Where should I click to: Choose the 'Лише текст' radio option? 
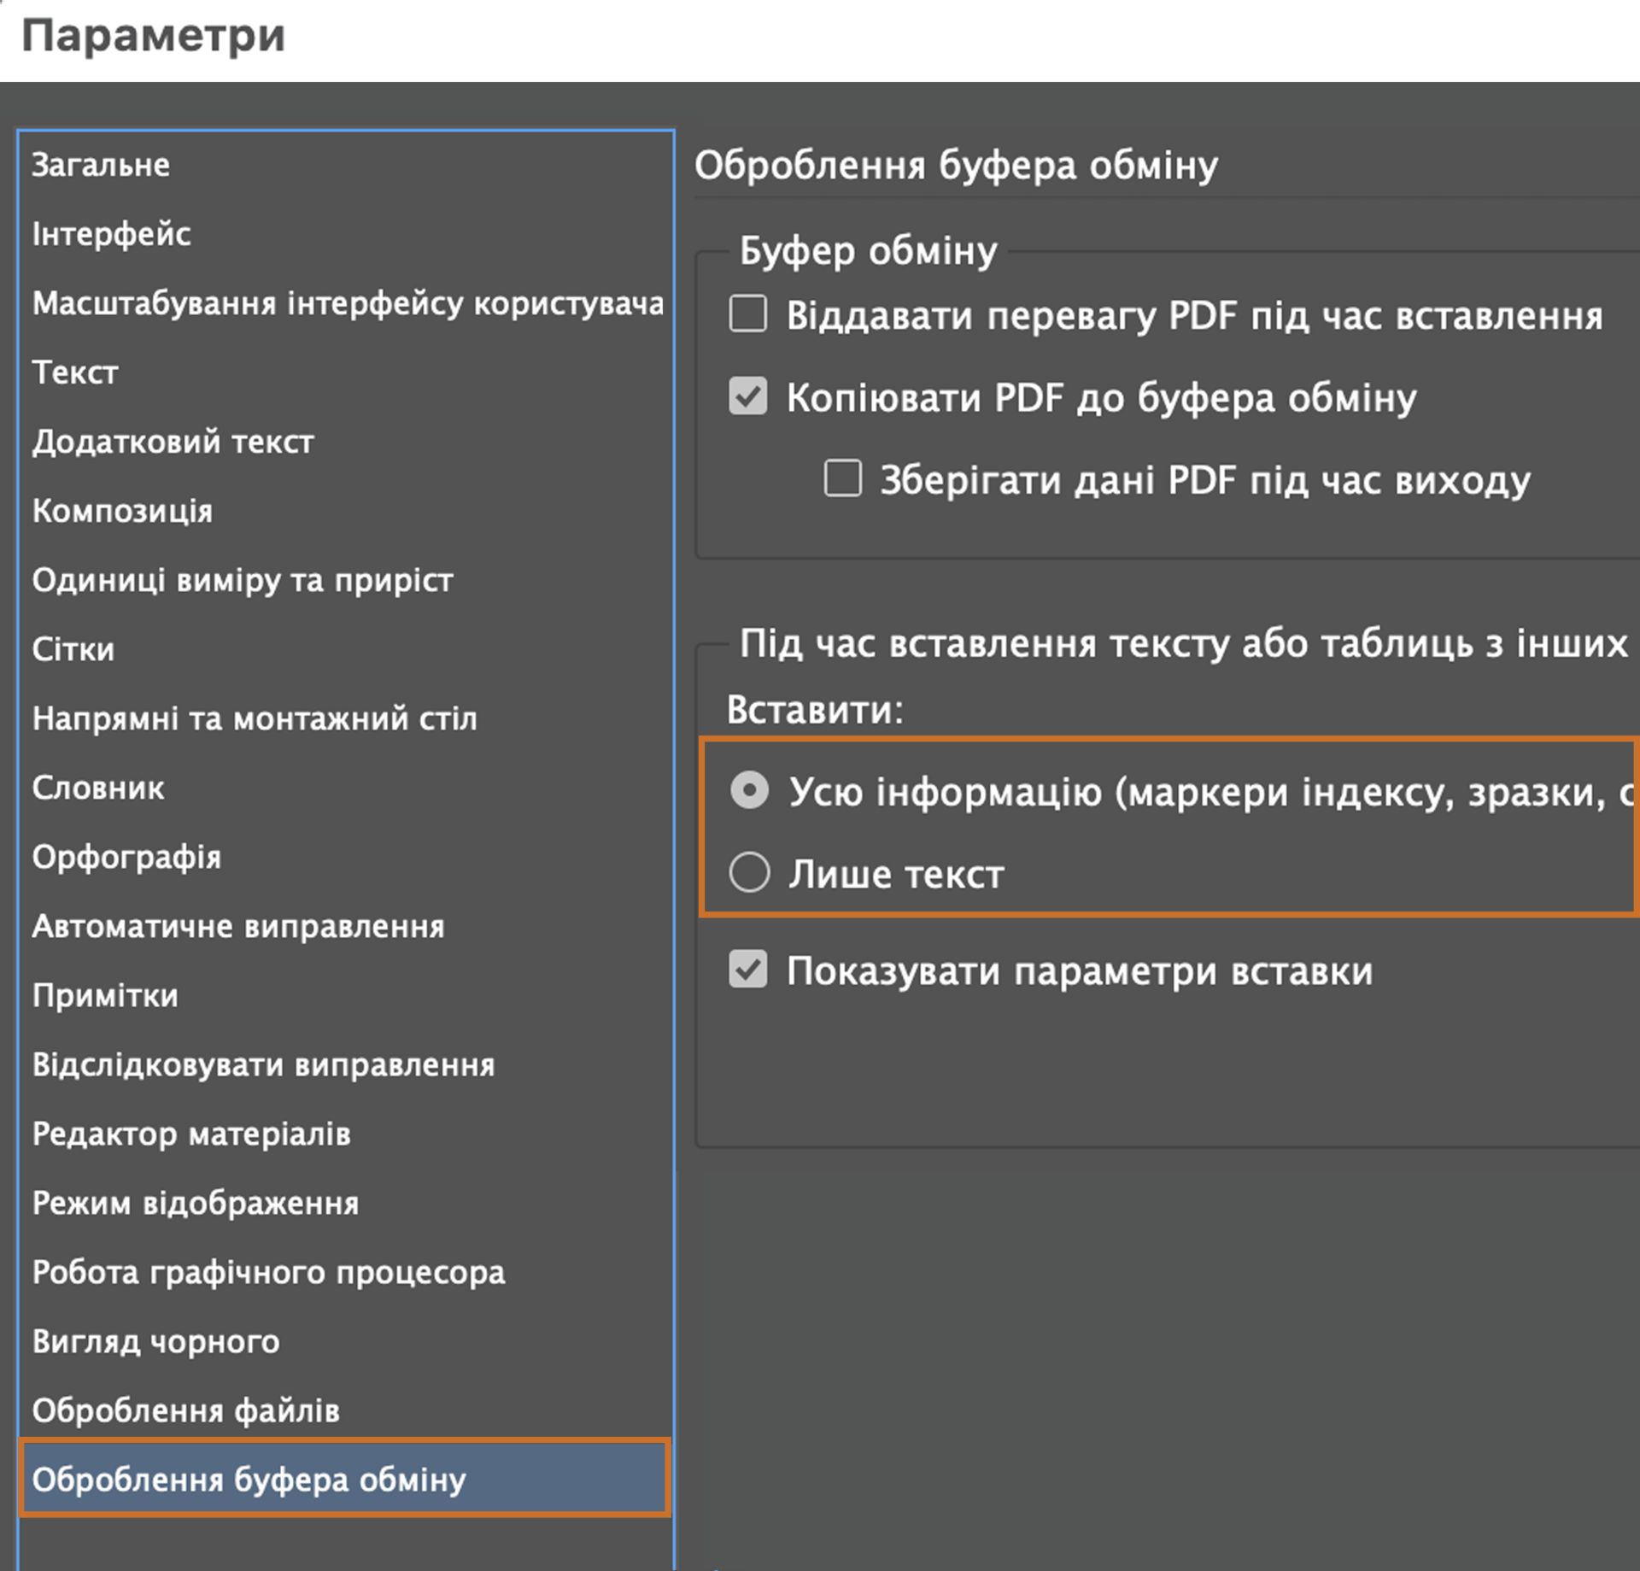pos(750,872)
